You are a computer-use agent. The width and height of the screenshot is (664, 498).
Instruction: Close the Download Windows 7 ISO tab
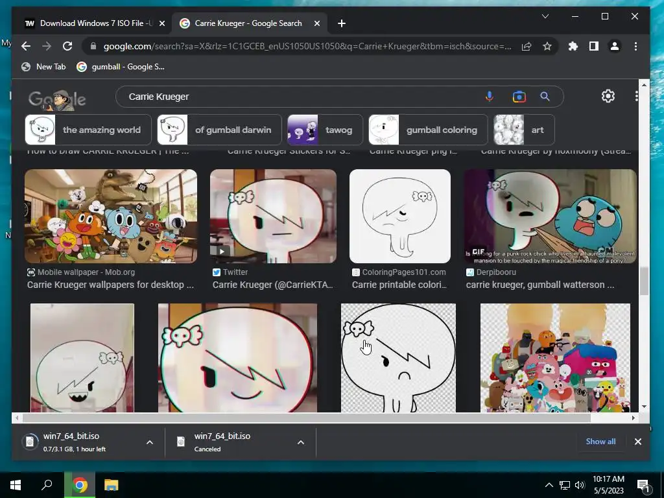tap(161, 23)
